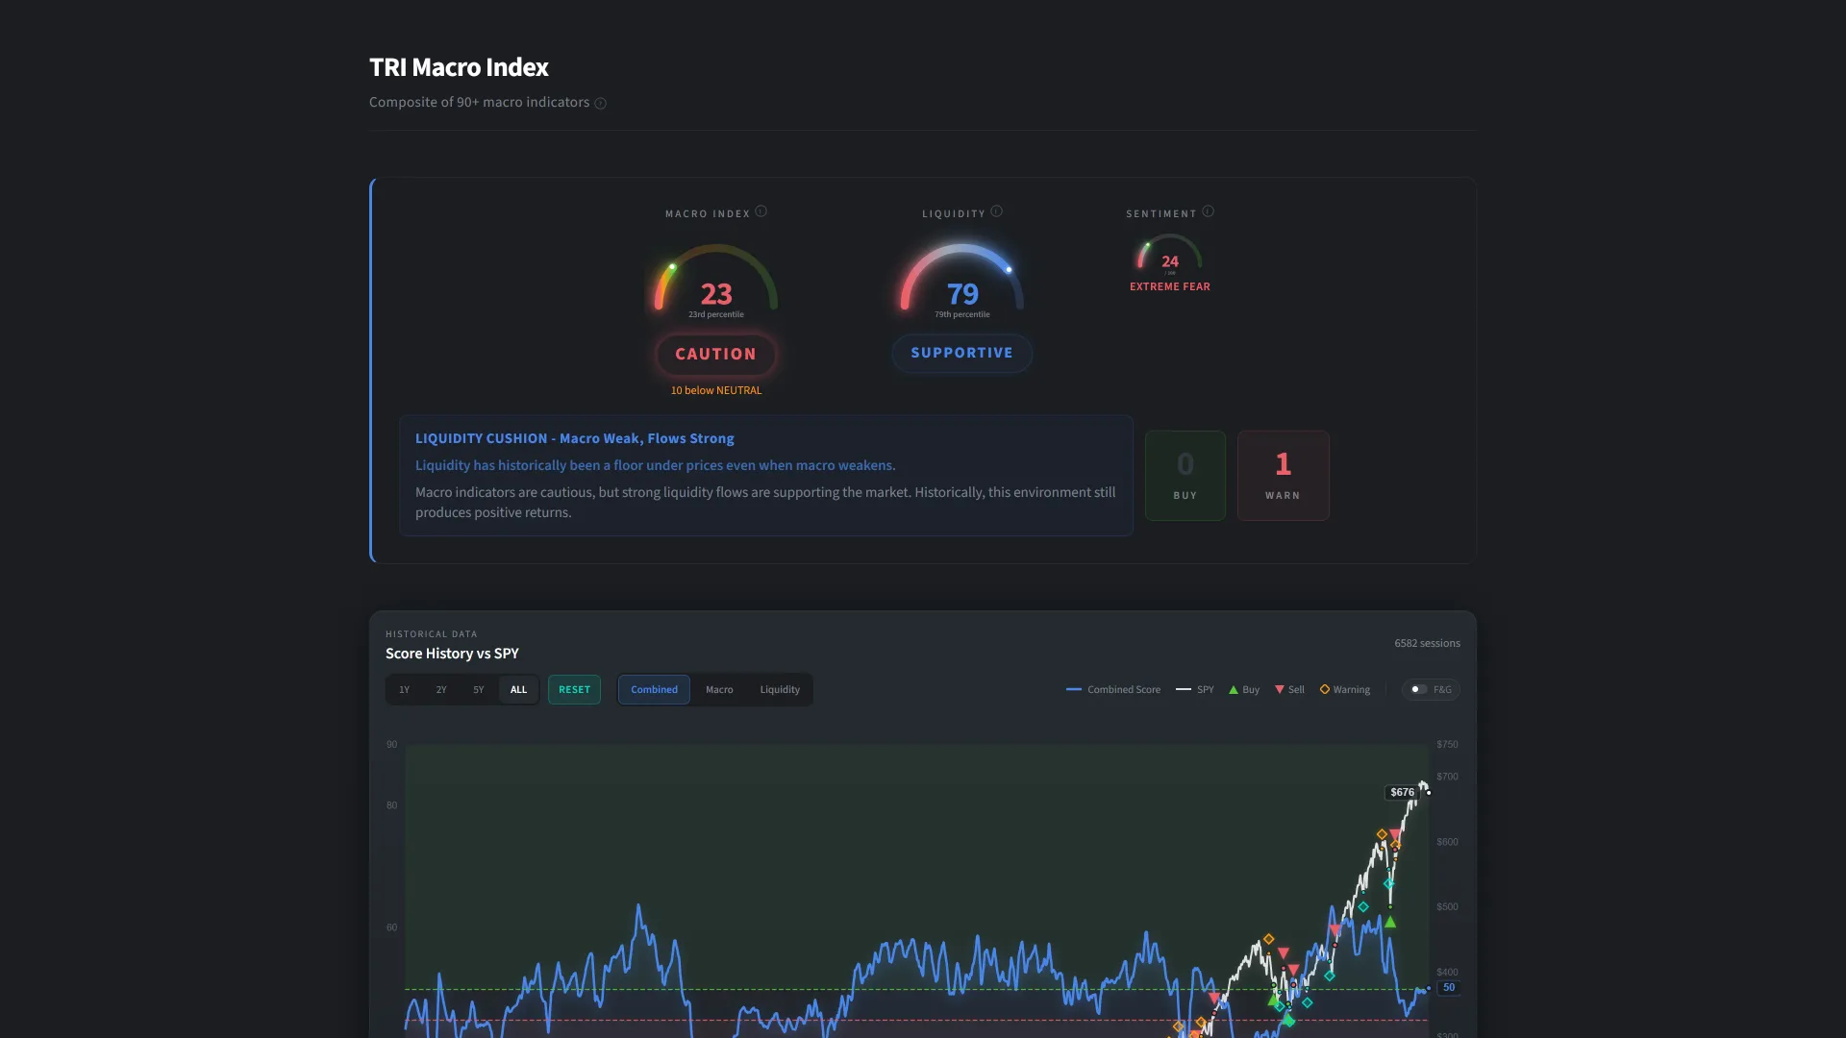Screen dimensions: 1846x1038
Task: Toggle the F&G switch in the chart legend
Action: [1419, 689]
